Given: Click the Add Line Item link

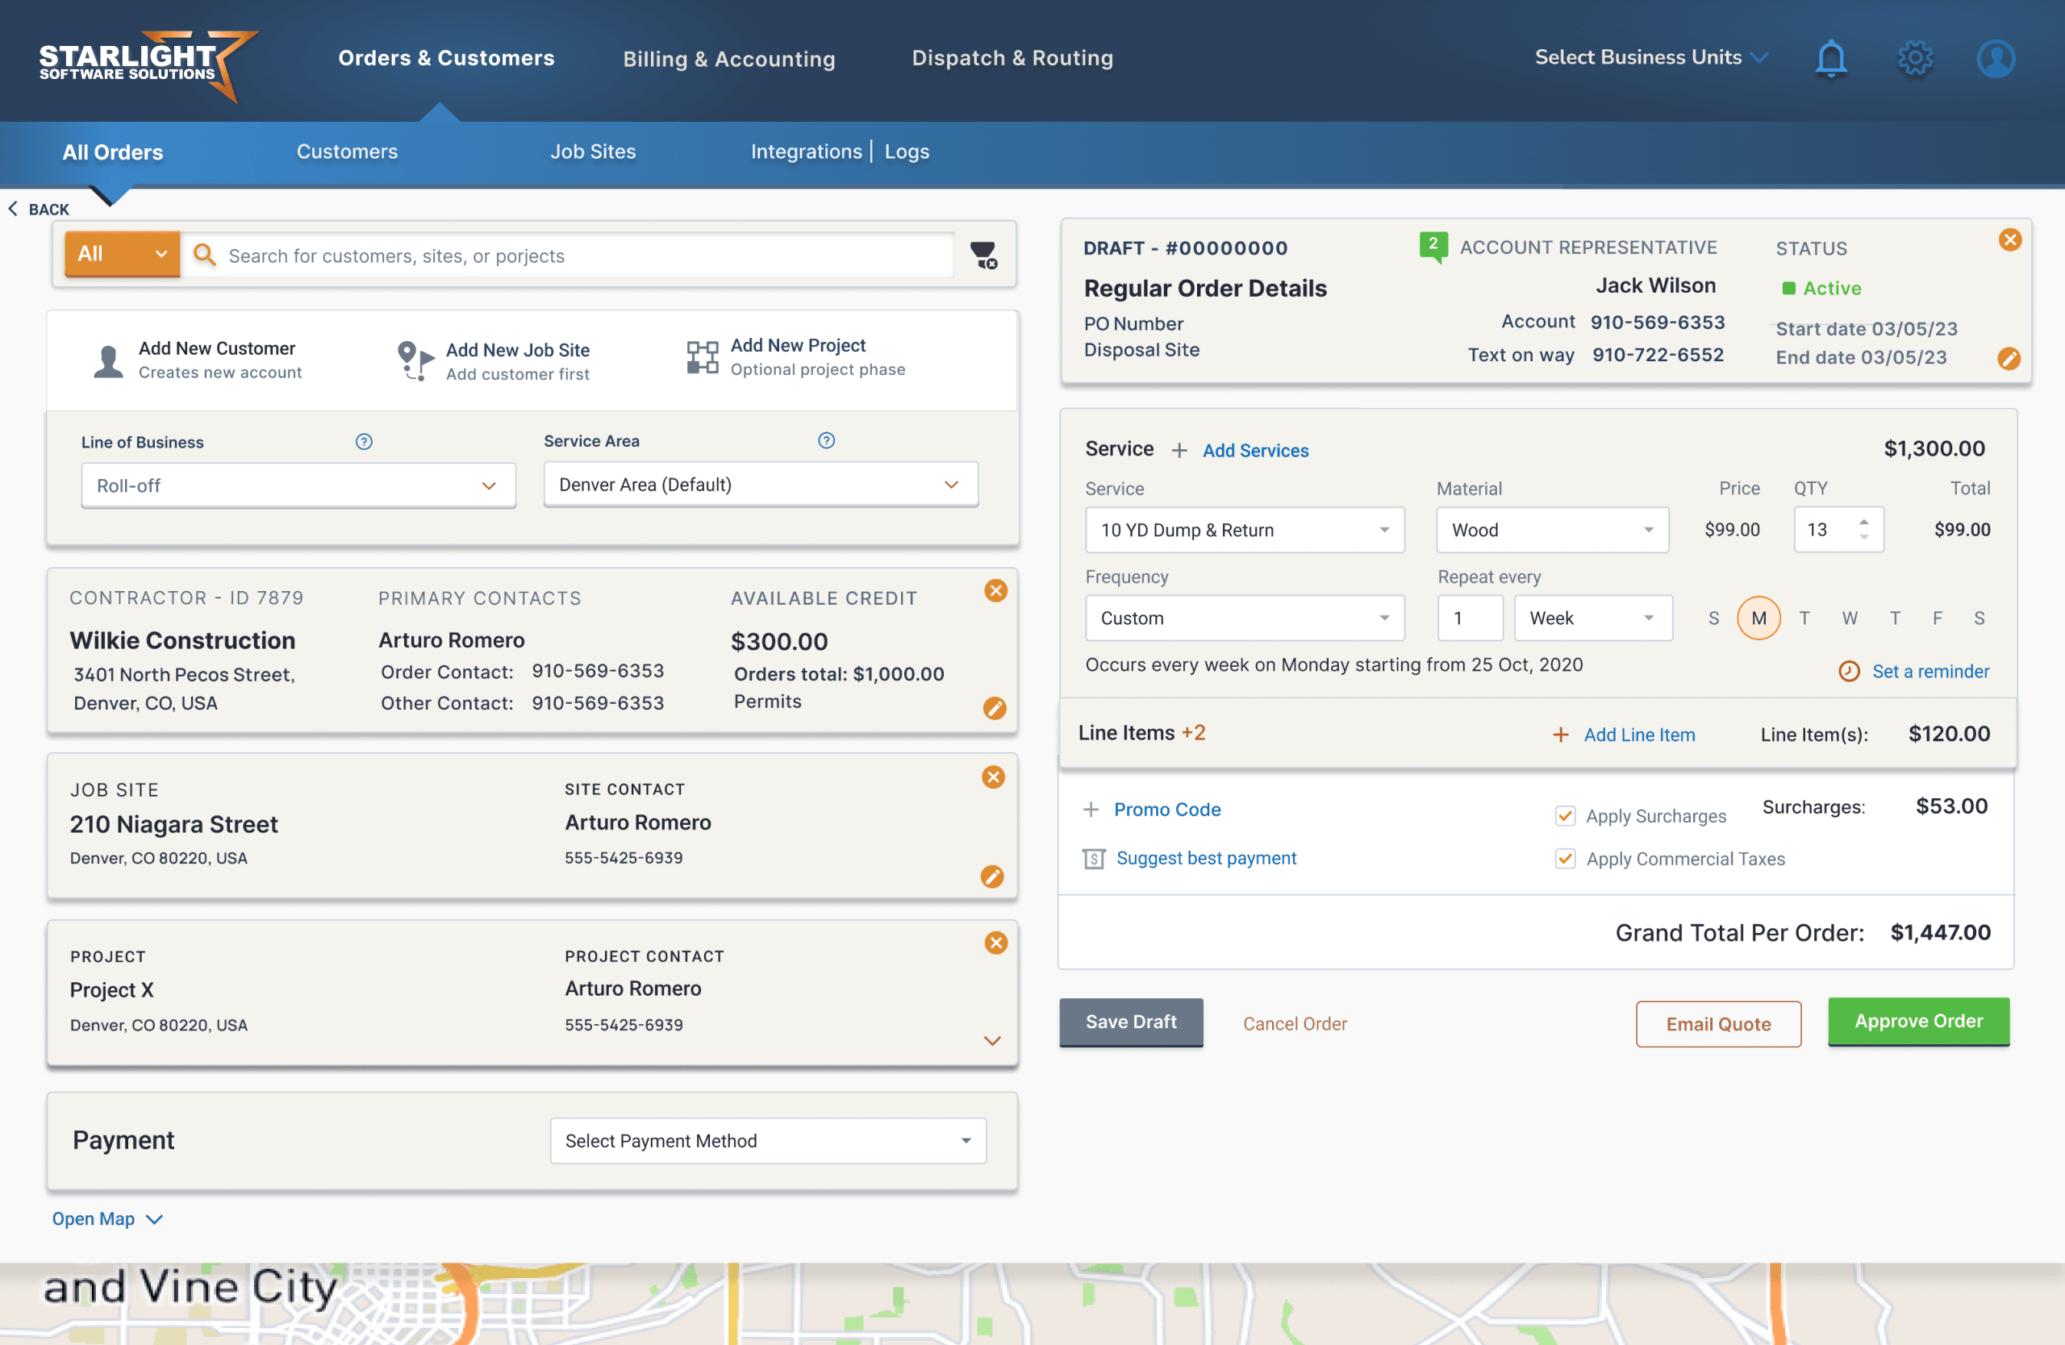Looking at the screenshot, I should coord(1638,735).
